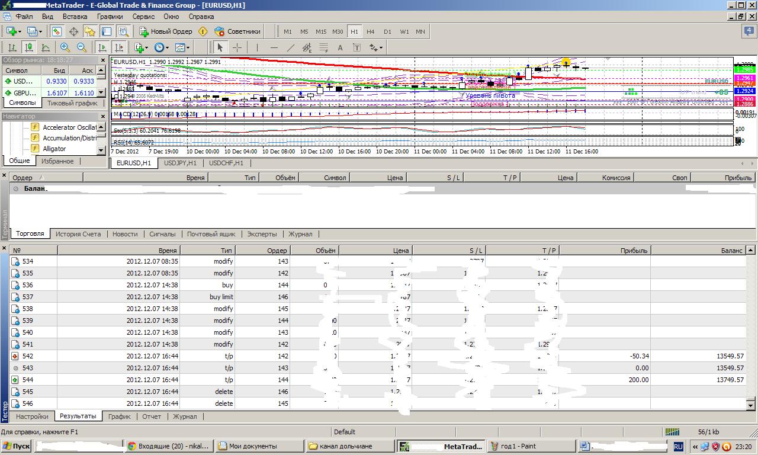
Task: Open the Вставка menu
Action: [x=75, y=17]
